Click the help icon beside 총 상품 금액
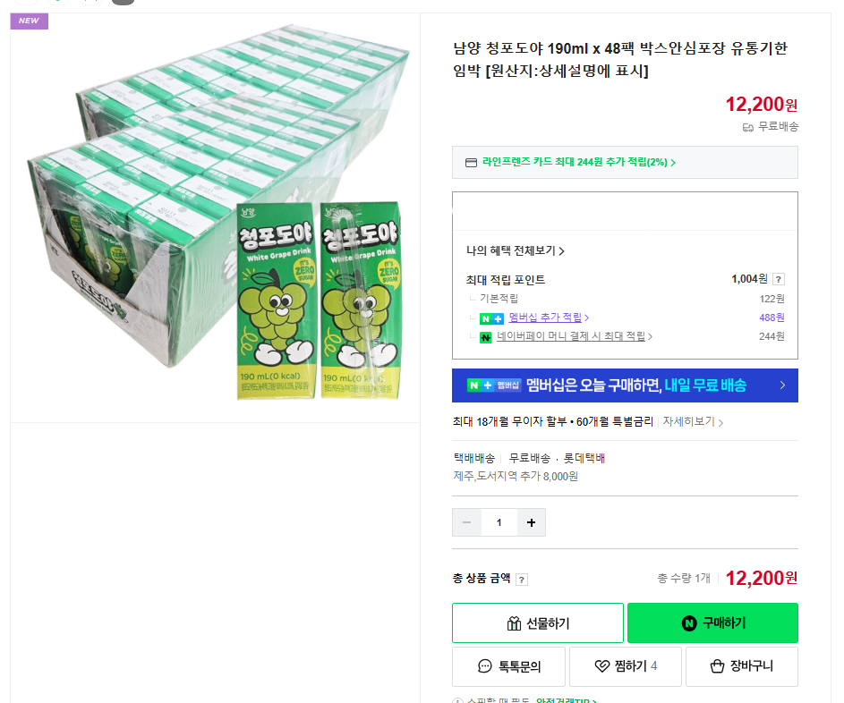 coord(522,580)
